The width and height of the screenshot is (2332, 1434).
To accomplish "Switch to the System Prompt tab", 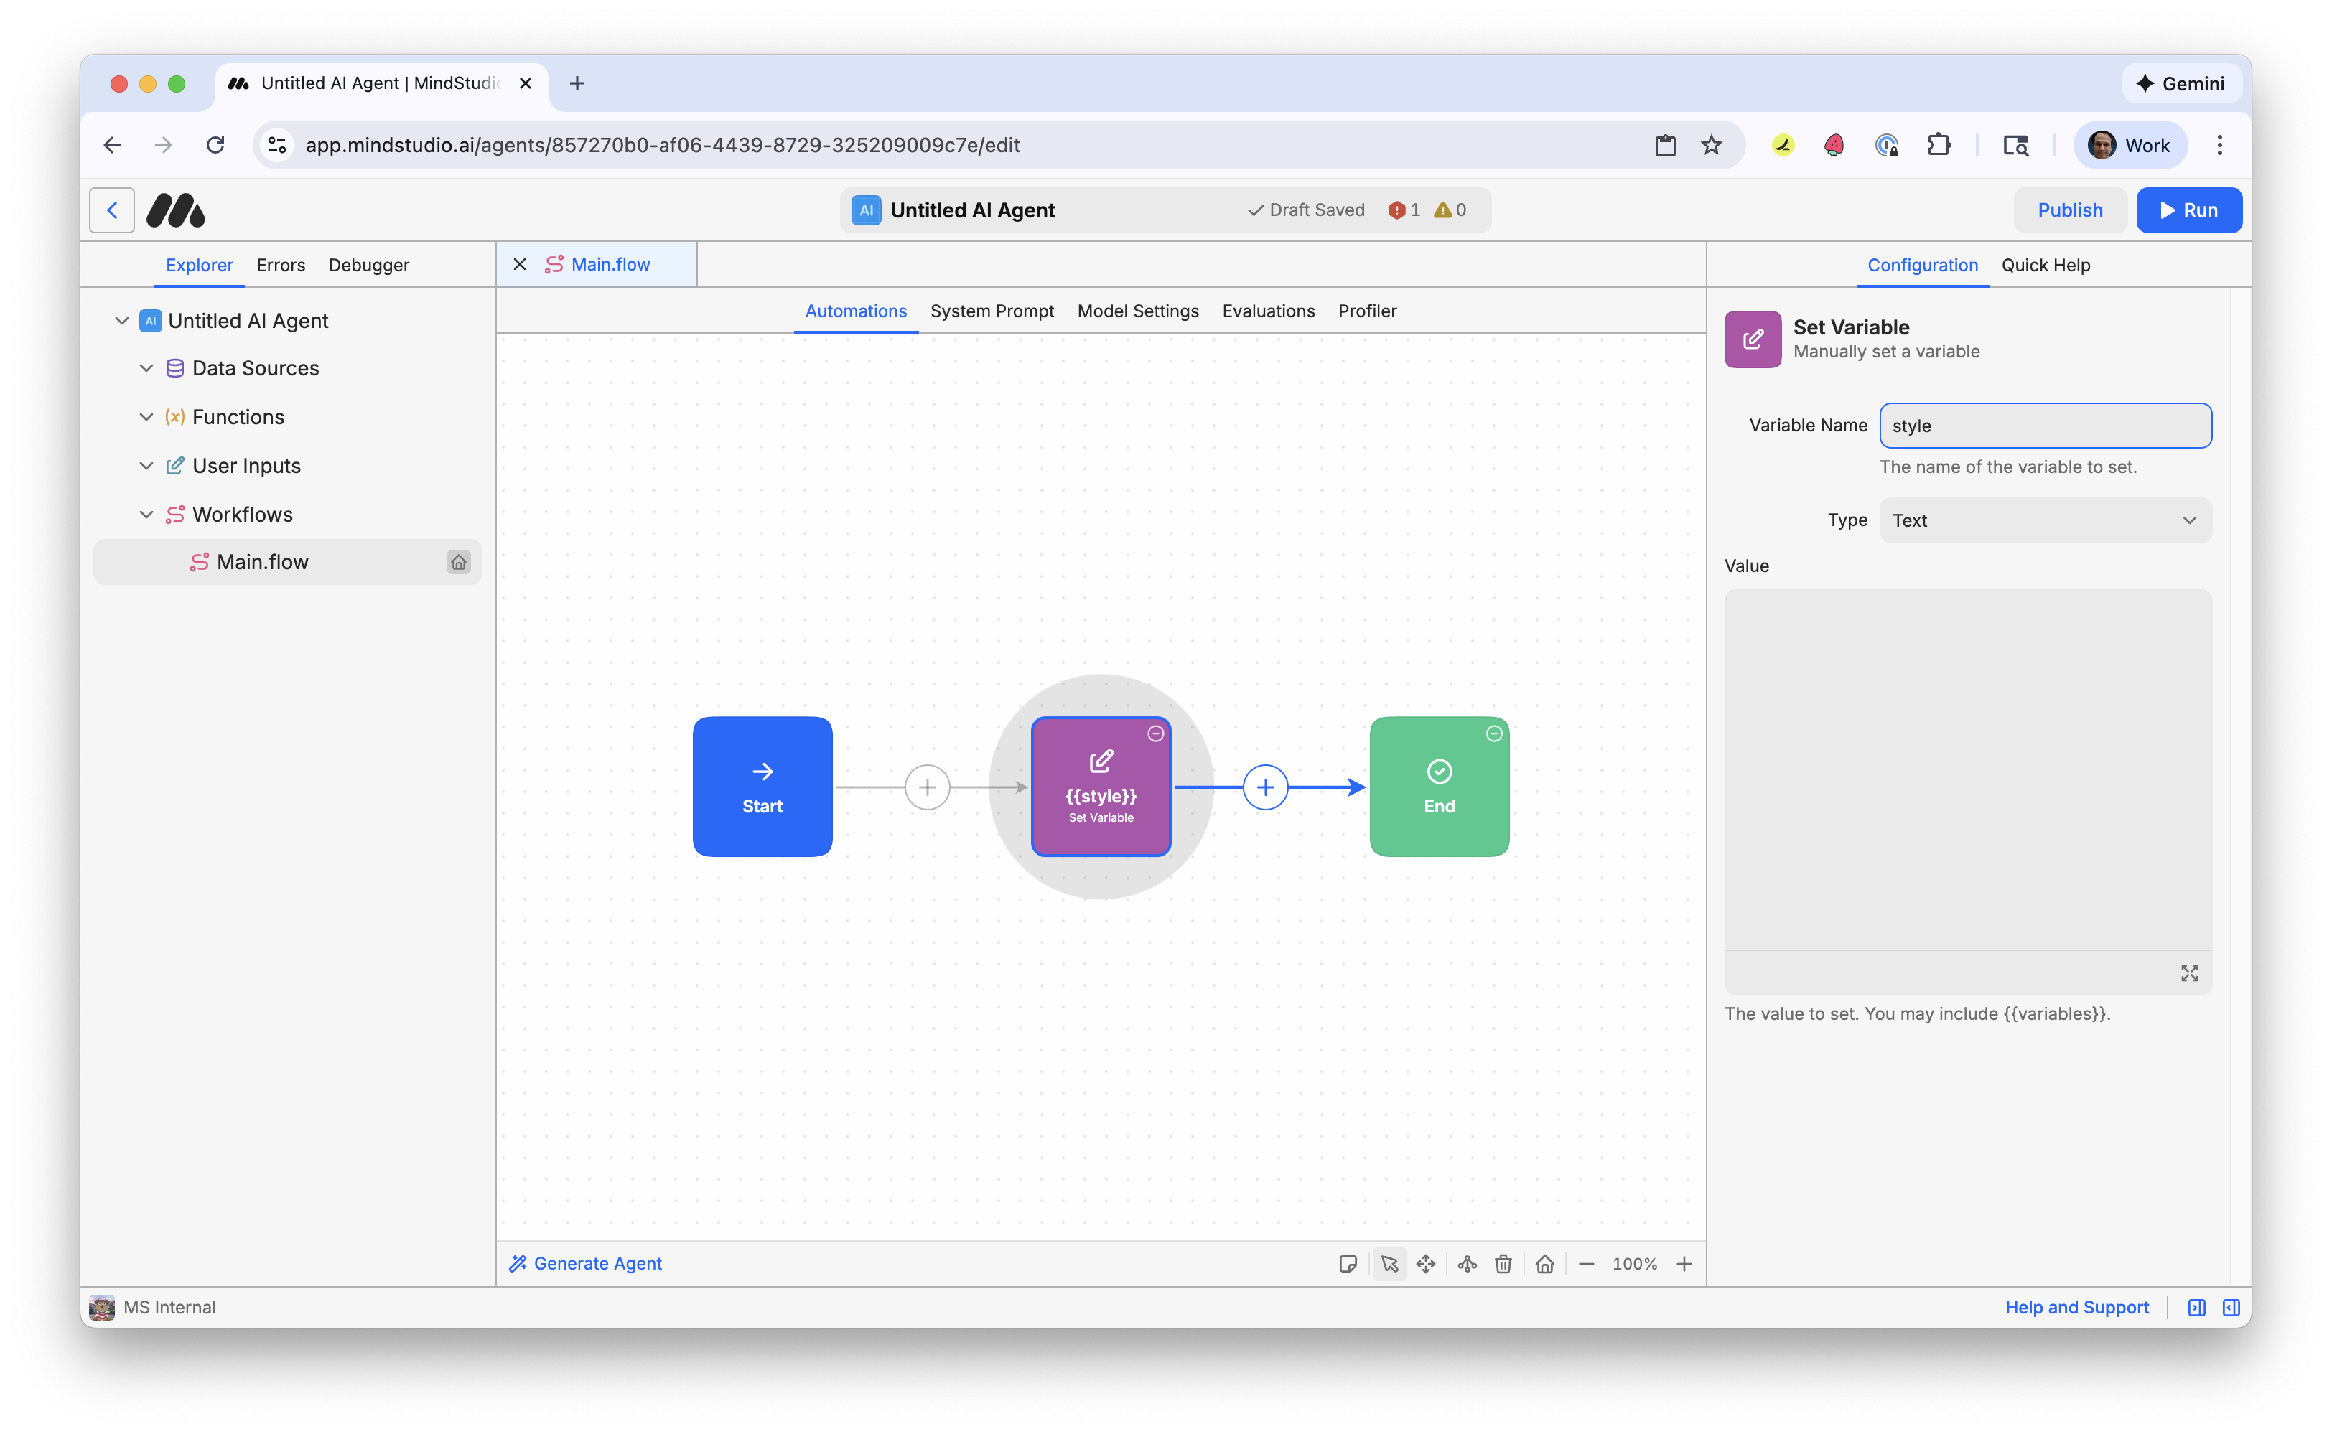I will coord(992,311).
